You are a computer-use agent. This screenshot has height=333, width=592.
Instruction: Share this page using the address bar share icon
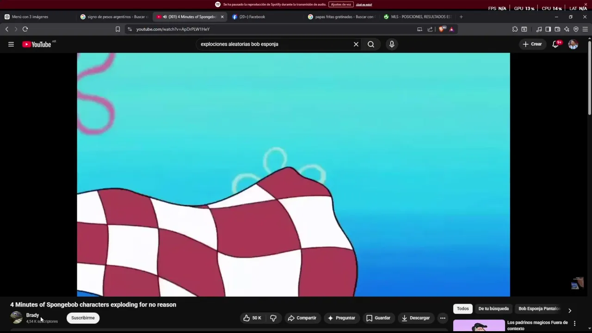(430, 29)
